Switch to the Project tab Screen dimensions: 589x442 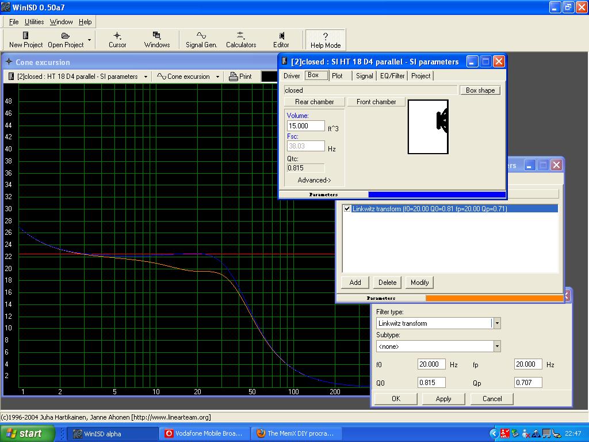[x=420, y=76]
